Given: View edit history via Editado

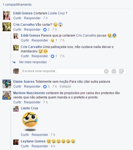Looking at the screenshot, I should [x=65, y=87].
